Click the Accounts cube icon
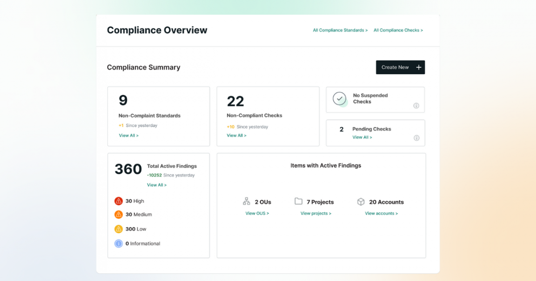 pyautogui.click(x=361, y=202)
